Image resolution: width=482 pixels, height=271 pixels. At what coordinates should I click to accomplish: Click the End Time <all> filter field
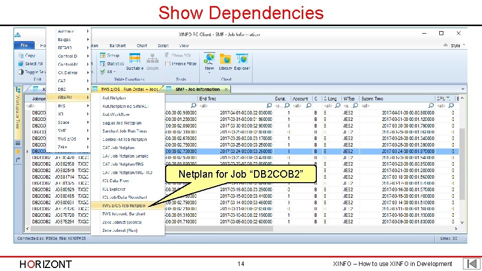click(x=232, y=106)
